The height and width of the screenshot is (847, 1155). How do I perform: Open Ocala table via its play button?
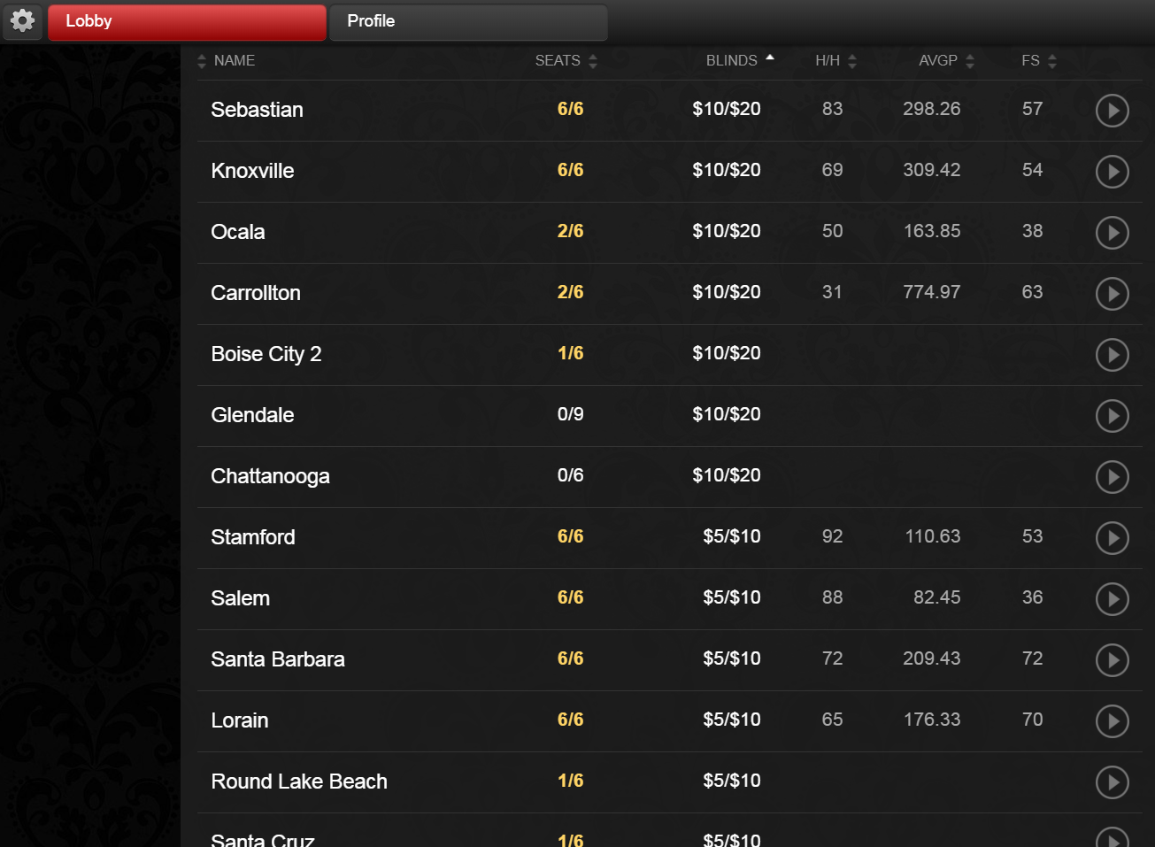pos(1112,233)
